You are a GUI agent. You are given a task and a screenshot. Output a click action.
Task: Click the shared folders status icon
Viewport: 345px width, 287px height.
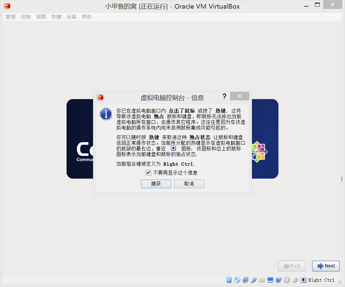(x=262, y=280)
